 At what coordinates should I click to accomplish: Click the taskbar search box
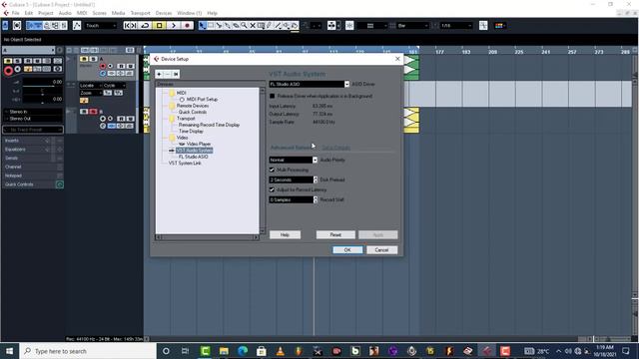[x=88, y=351]
